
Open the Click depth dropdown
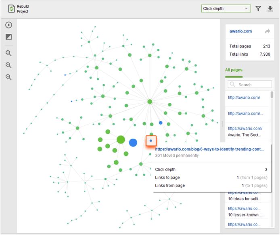tap(226, 8)
